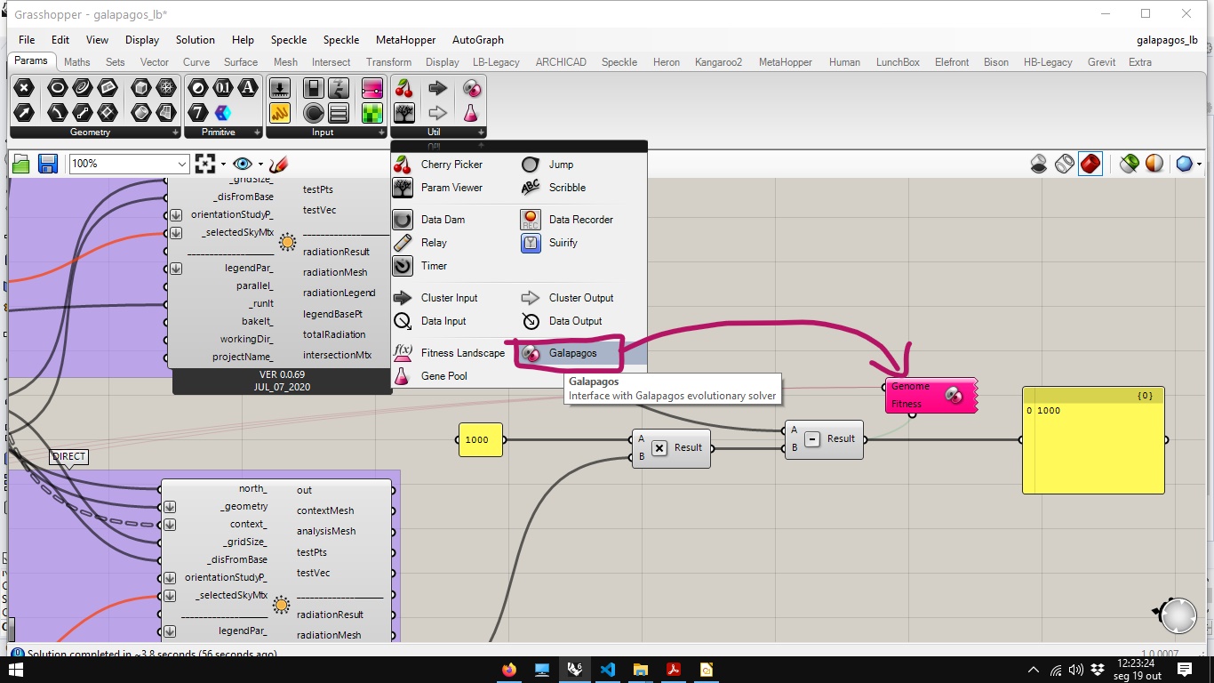Screen dimensions: 1214x683
Task: Switch to the LunchBox tab
Action: [x=898, y=62]
